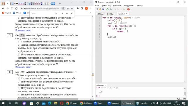Stop the running program with the red STOP icon
188x106 pixels.
pyautogui.click(x=128, y=9)
